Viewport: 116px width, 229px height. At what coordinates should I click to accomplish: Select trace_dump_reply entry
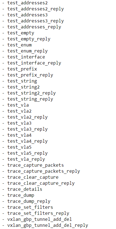coord(29,201)
